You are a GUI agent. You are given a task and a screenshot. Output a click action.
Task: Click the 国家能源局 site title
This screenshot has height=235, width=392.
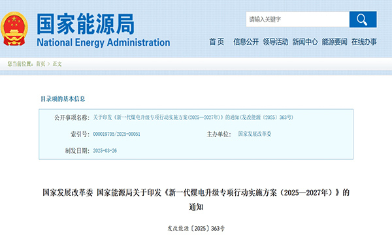tap(86, 24)
